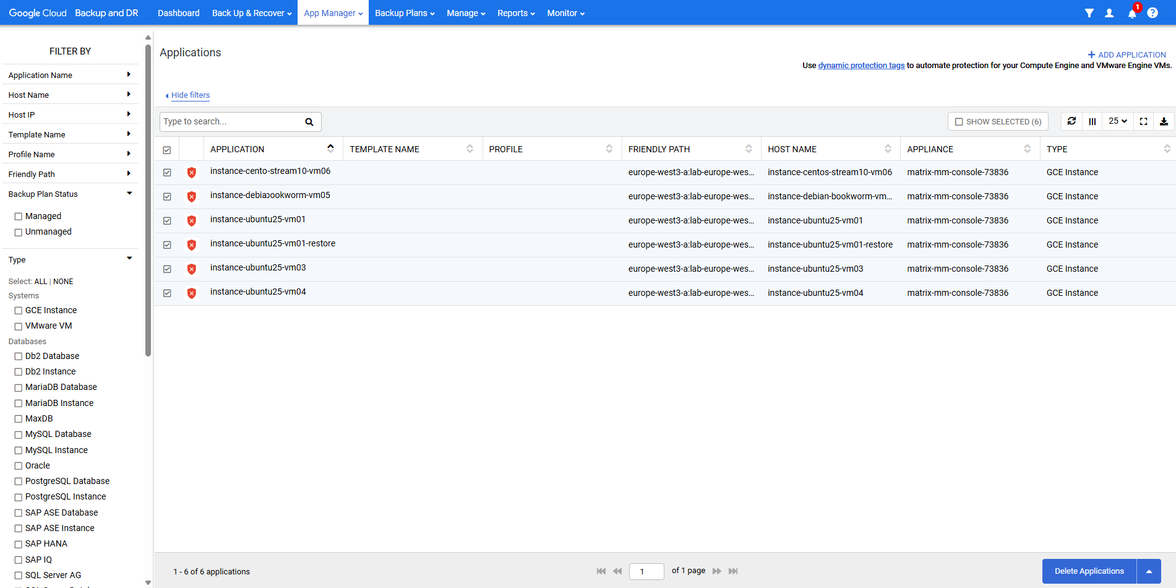Viewport: 1176px width, 588px height.
Task: Click the dynamic protection tags link
Action: click(861, 66)
